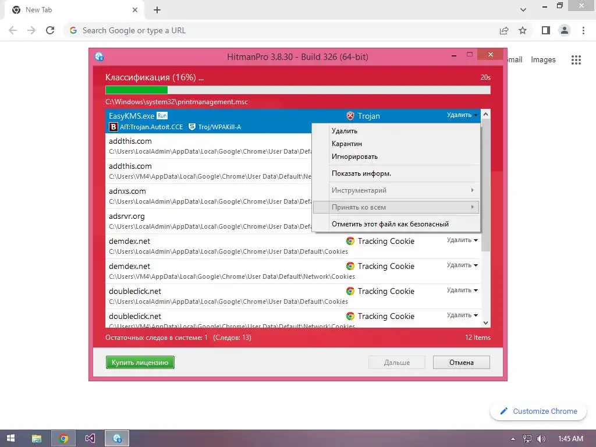Reload the Chrome page
Image resolution: width=596 pixels, height=447 pixels.
pos(50,30)
